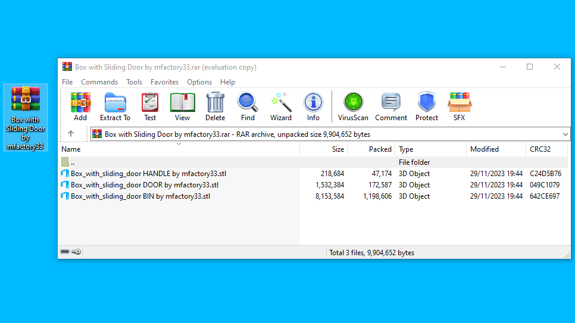
Task: Click size value 1,532,384
Action: [x=330, y=185]
